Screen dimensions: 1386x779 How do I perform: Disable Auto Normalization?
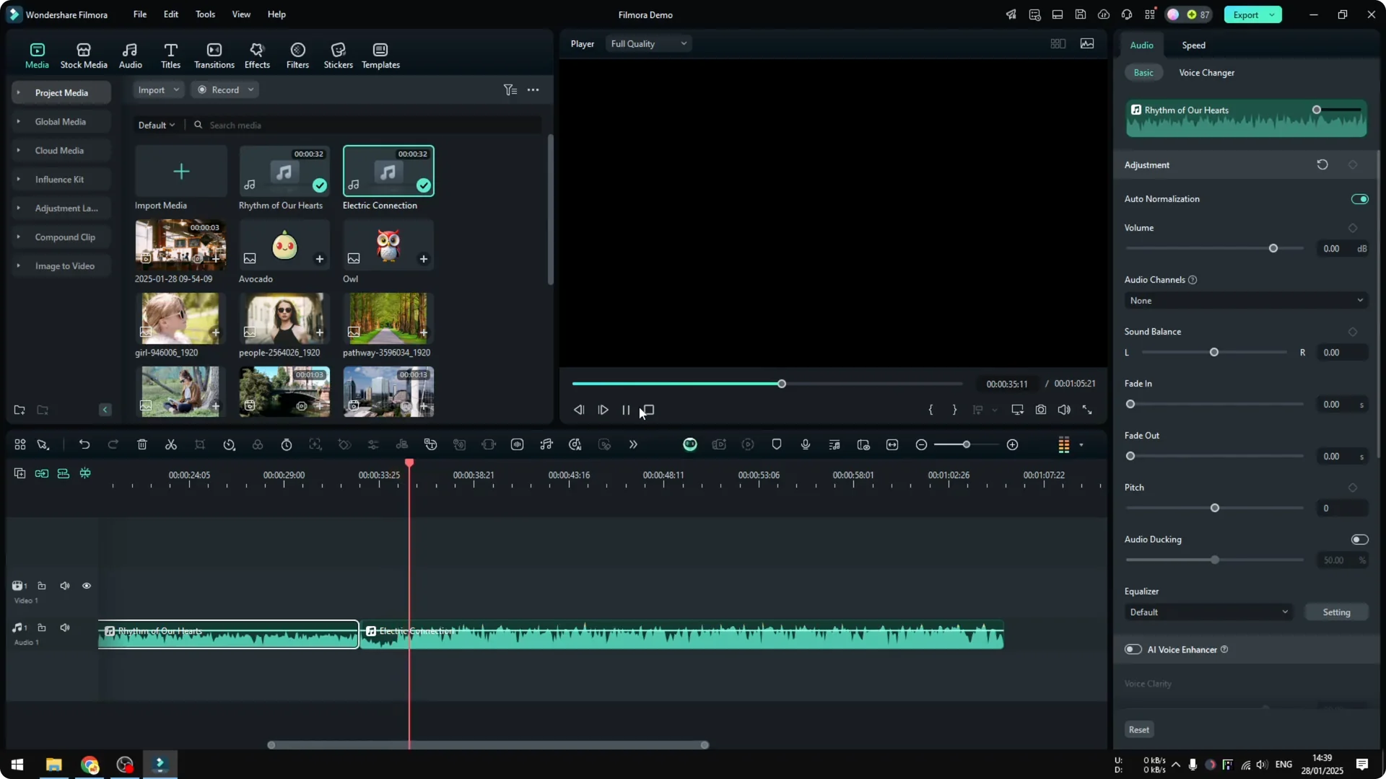[x=1359, y=199]
